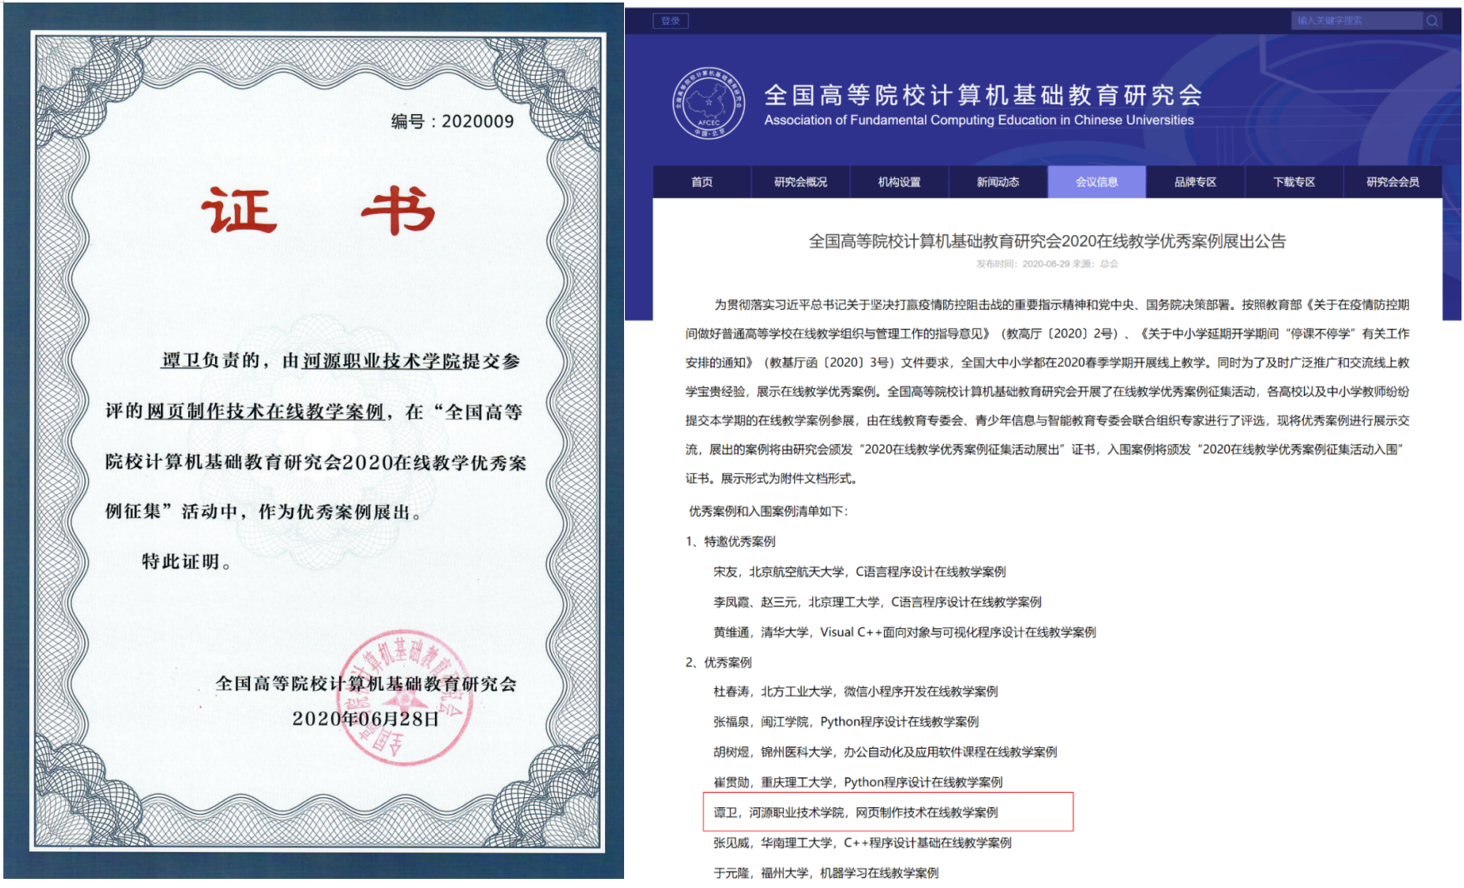Open the 下载专区 nav tab
1464x888 pixels.
[1294, 182]
